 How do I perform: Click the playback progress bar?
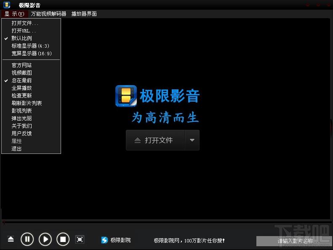pos(167,222)
